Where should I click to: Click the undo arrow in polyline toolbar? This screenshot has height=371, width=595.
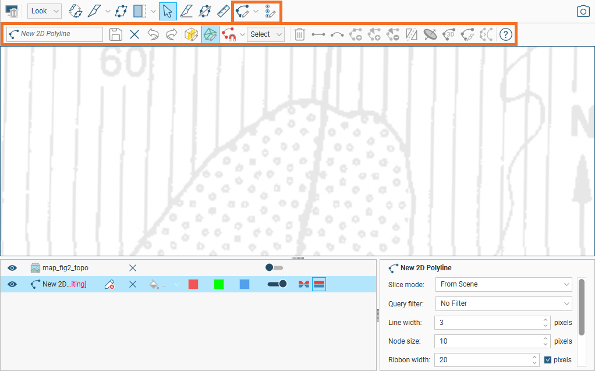point(153,34)
